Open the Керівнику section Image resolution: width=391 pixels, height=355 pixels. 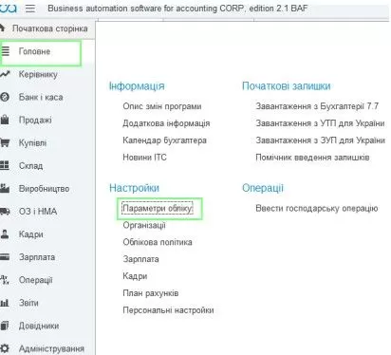coord(38,75)
